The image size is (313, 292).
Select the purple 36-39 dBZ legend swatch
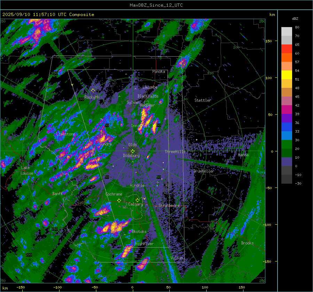(x=287, y=118)
